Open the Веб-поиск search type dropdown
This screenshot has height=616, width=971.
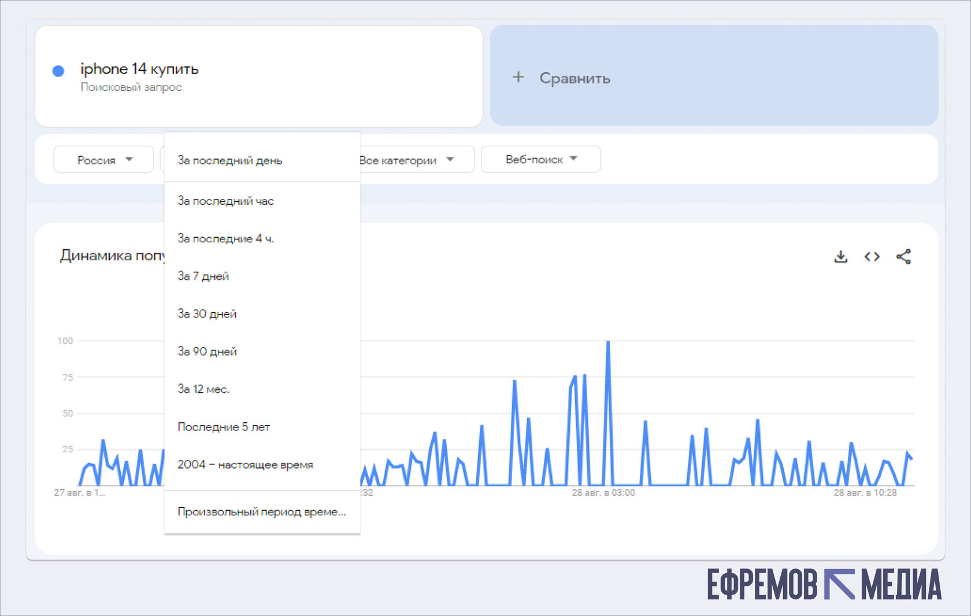click(x=541, y=159)
